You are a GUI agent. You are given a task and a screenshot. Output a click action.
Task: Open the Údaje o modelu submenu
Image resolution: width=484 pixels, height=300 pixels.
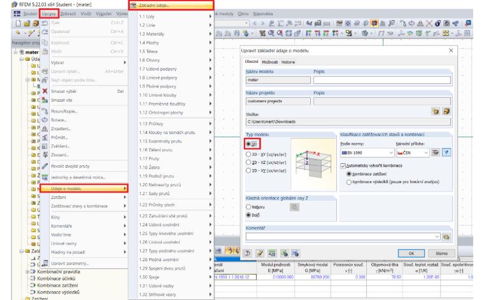85,188
